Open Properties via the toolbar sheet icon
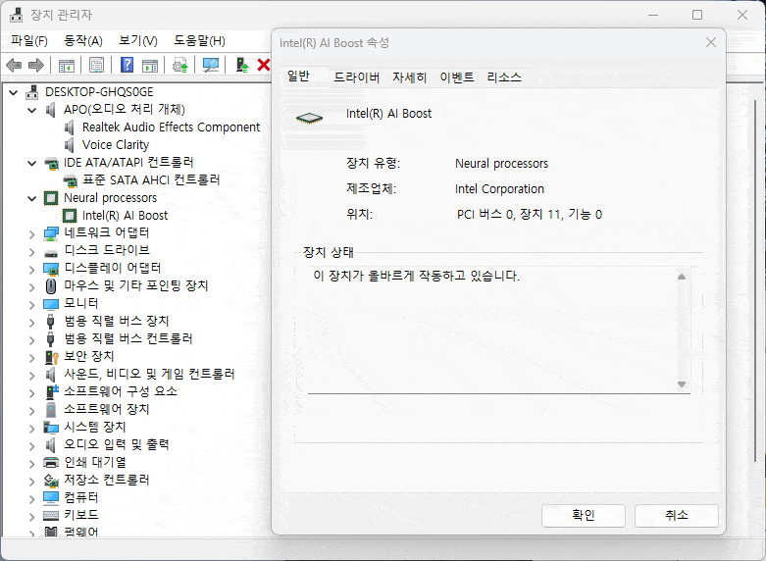This screenshot has width=766, height=561. point(96,65)
